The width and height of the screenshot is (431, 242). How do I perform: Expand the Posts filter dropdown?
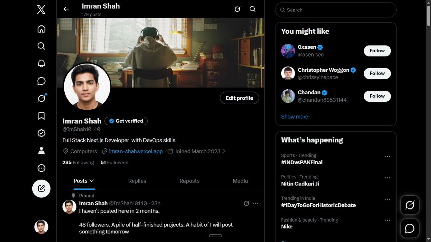click(92, 181)
